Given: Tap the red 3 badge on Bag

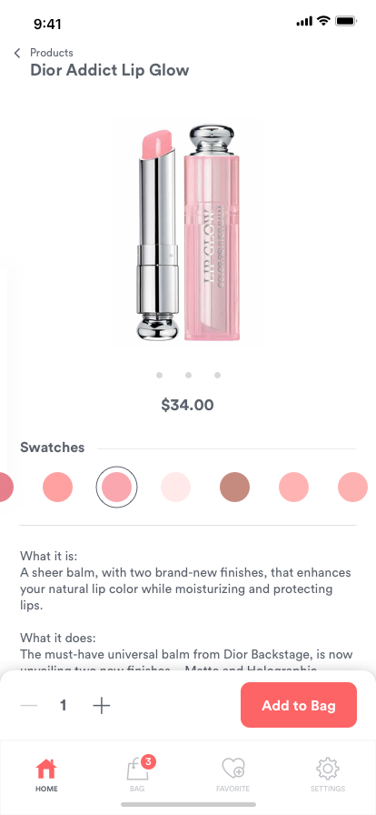Looking at the screenshot, I should [x=148, y=762].
